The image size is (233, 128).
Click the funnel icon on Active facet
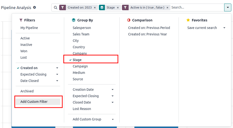(x=125, y=7)
